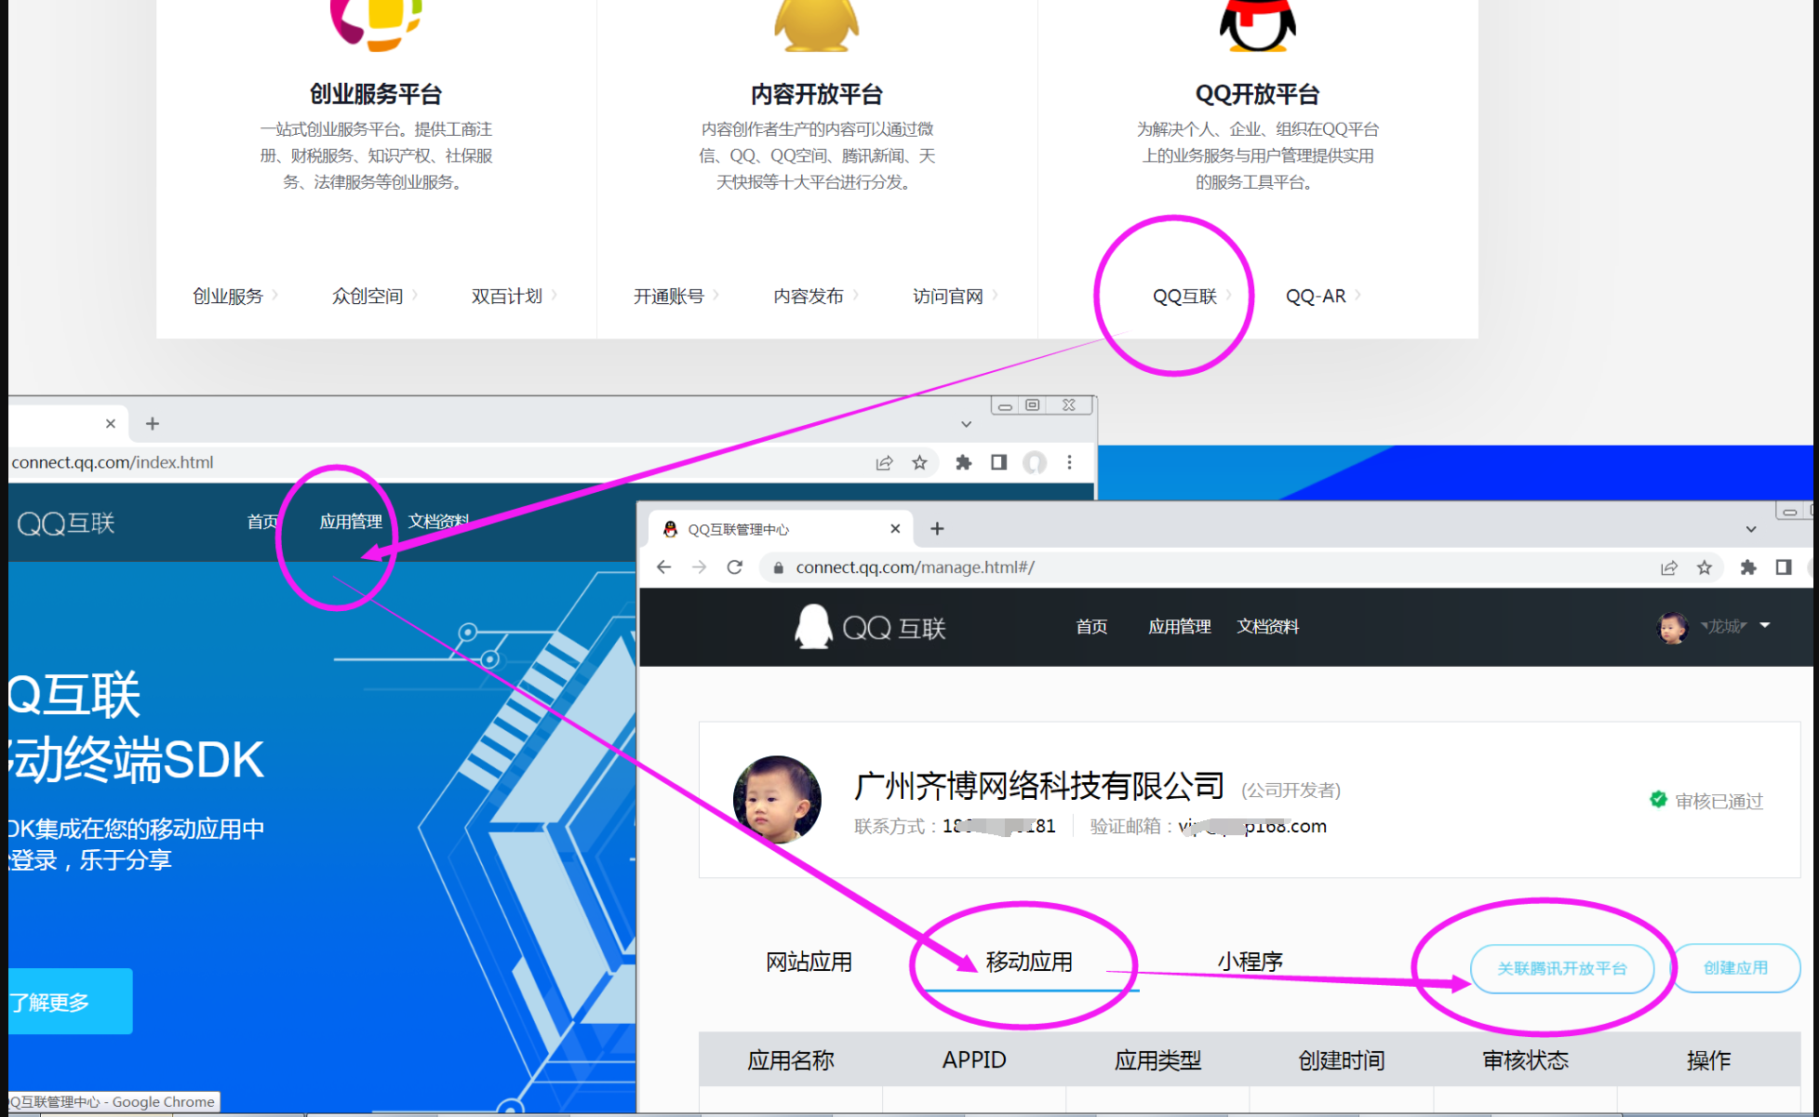The width and height of the screenshot is (1819, 1117).
Task: Bookmark star in the back Chrome window
Action: [x=919, y=462]
